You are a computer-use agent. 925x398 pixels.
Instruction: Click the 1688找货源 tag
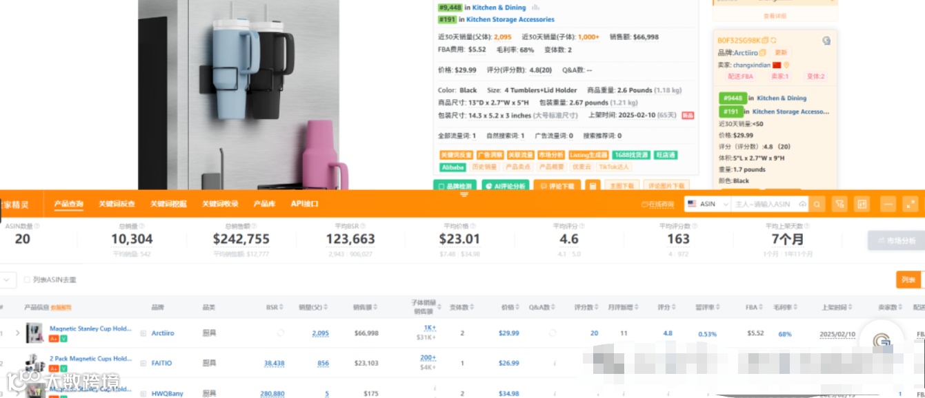[631, 155]
